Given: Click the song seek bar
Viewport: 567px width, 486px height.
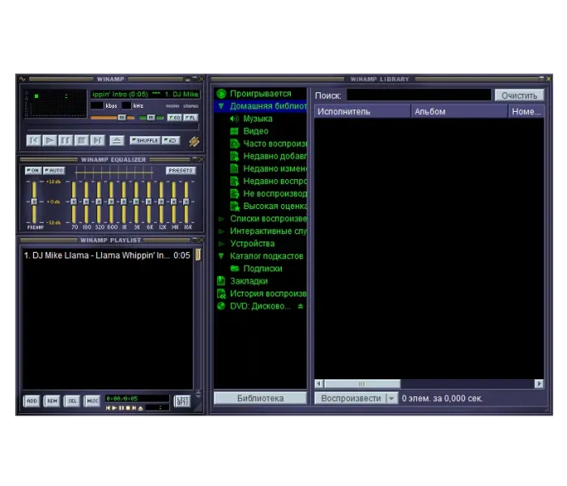Looking at the screenshot, I should coord(113,127).
